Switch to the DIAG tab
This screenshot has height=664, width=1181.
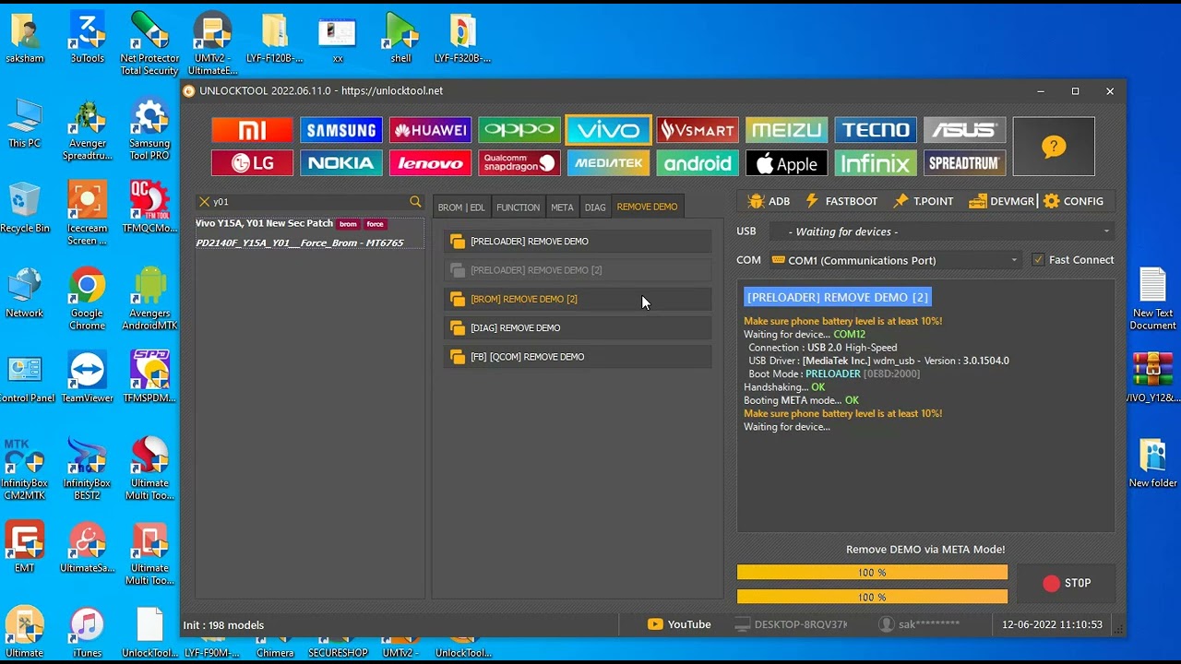pos(595,207)
